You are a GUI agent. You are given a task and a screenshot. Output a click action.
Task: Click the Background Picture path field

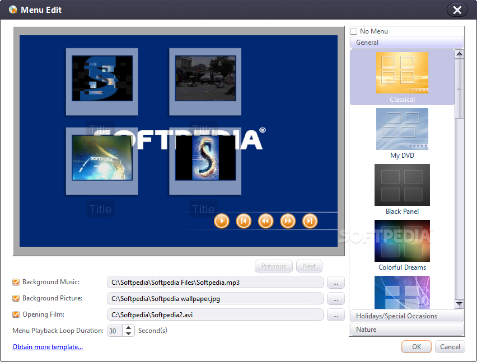(x=215, y=298)
